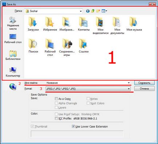Select Компьютер in the places sidebar
The height and width of the screenshot is (144, 158).
(x=13, y=72)
